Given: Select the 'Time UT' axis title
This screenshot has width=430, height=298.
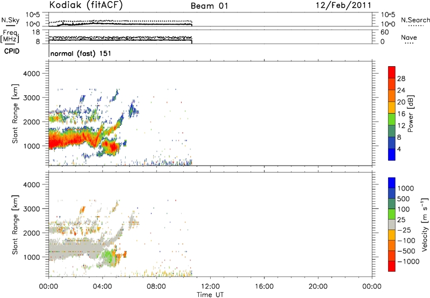Looking at the screenshot, I should pyautogui.click(x=210, y=295).
